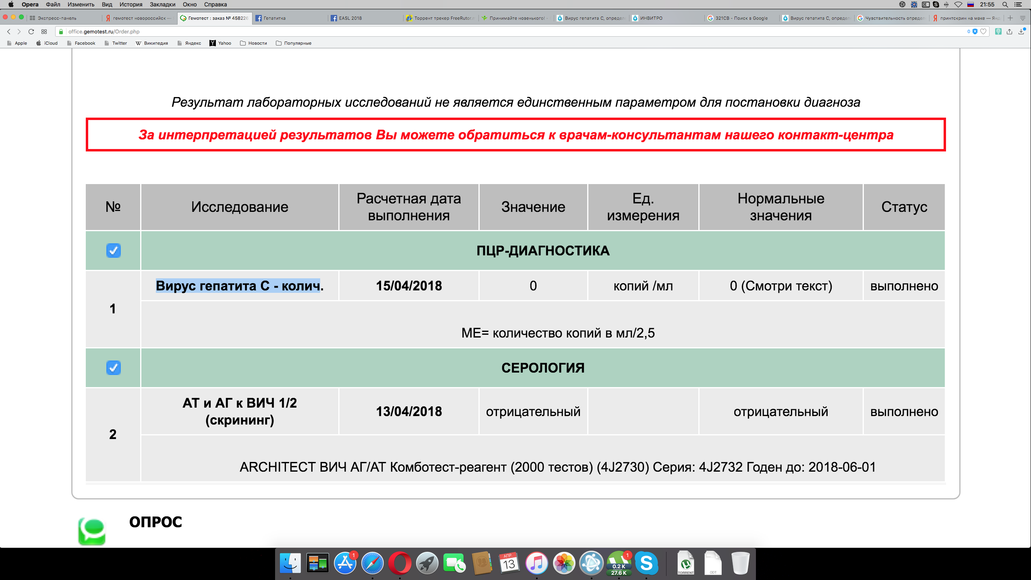Uncheck the ПЦР-ДИАГНОСТИКА checkbox
This screenshot has height=580, width=1031.
(113, 251)
